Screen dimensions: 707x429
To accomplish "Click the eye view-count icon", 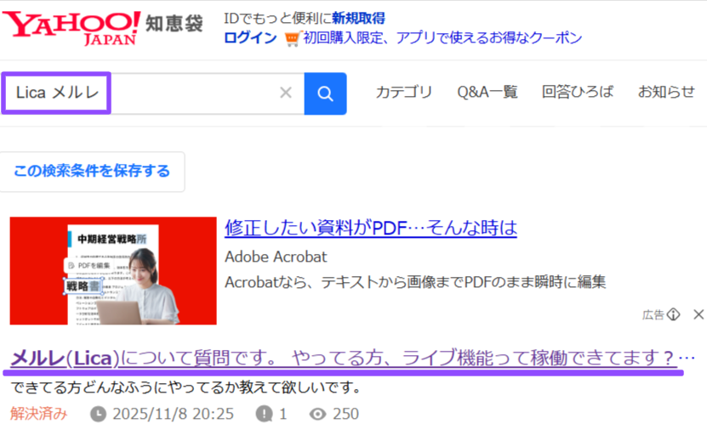I will [318, 414].
